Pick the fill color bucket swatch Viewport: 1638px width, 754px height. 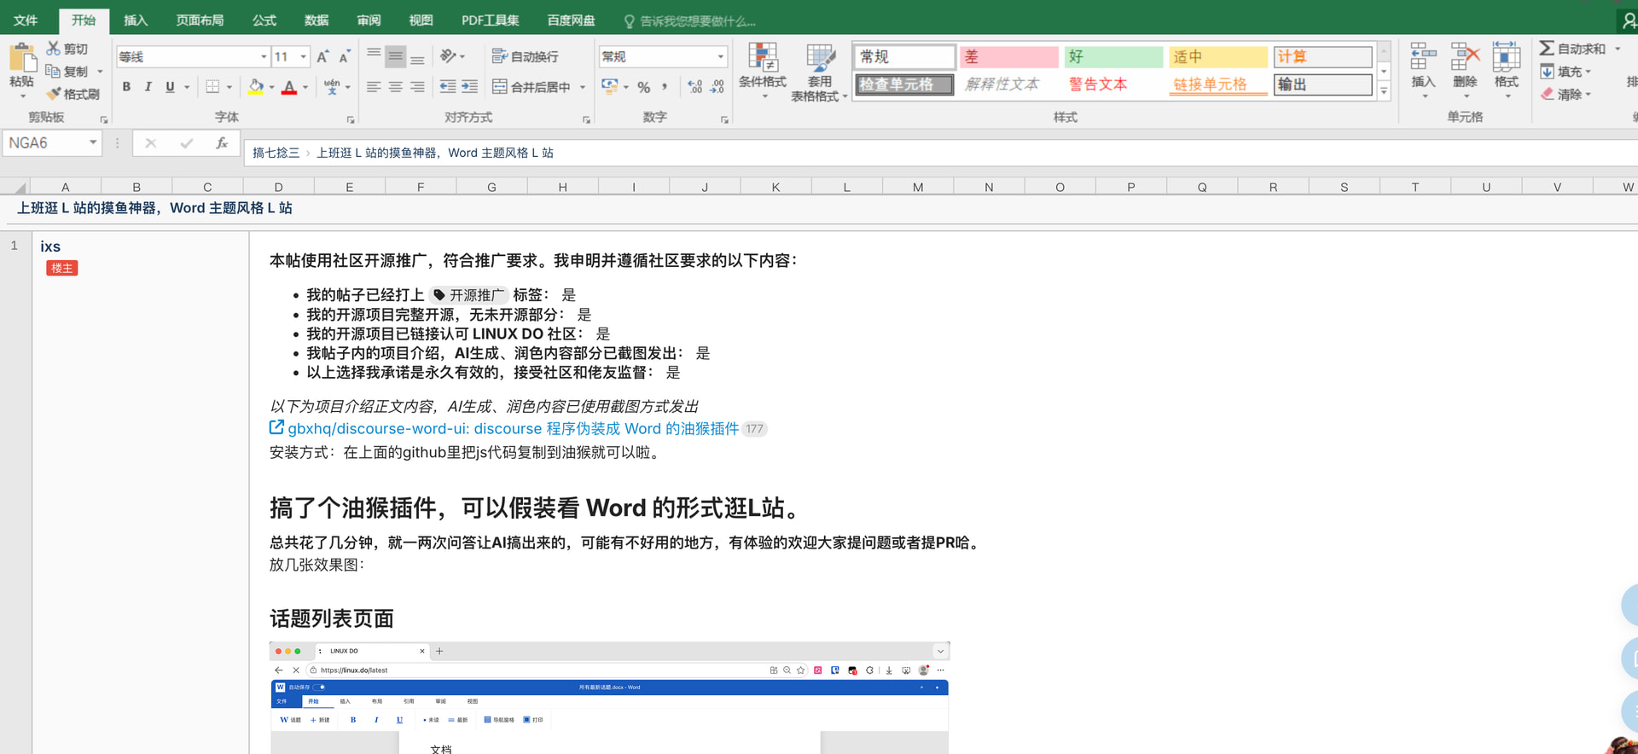(x=256, y=87)
